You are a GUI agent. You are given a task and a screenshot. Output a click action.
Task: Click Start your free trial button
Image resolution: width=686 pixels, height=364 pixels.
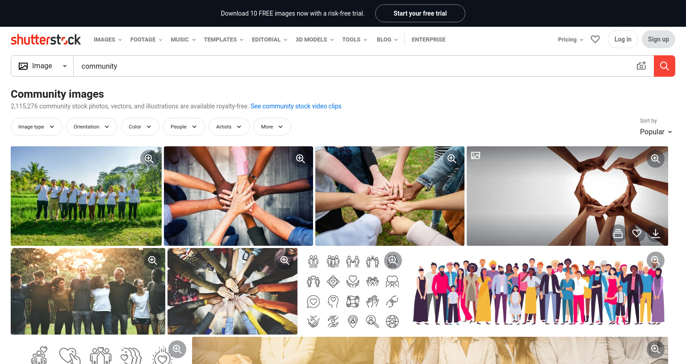point(420,13)
